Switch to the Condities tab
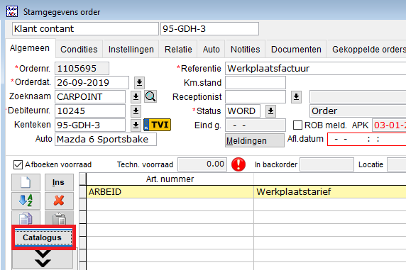Screen dimensions: 406x270 pyautogui.click(x=79, y=49)
